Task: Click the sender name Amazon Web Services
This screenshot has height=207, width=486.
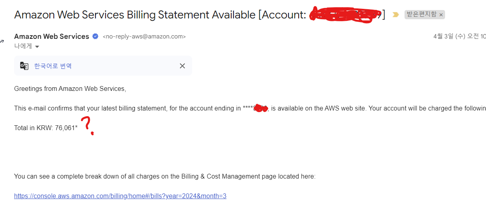Action: [x=51, y=36]
